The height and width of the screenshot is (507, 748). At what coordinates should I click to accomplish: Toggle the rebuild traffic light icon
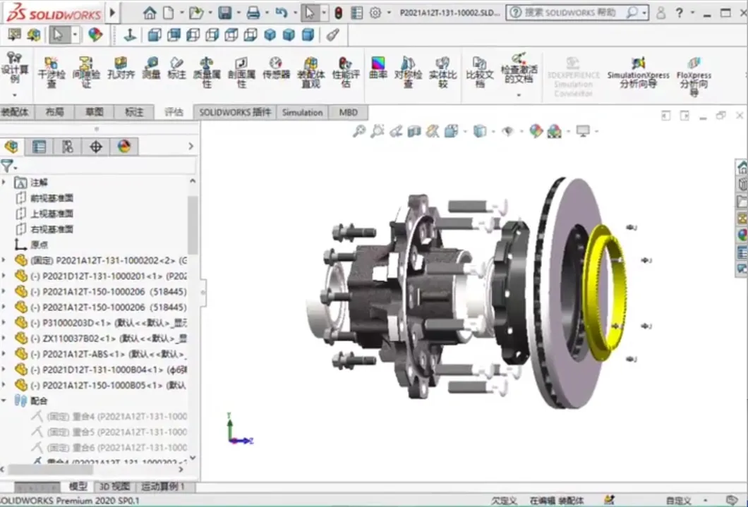[x=338, y=13]
